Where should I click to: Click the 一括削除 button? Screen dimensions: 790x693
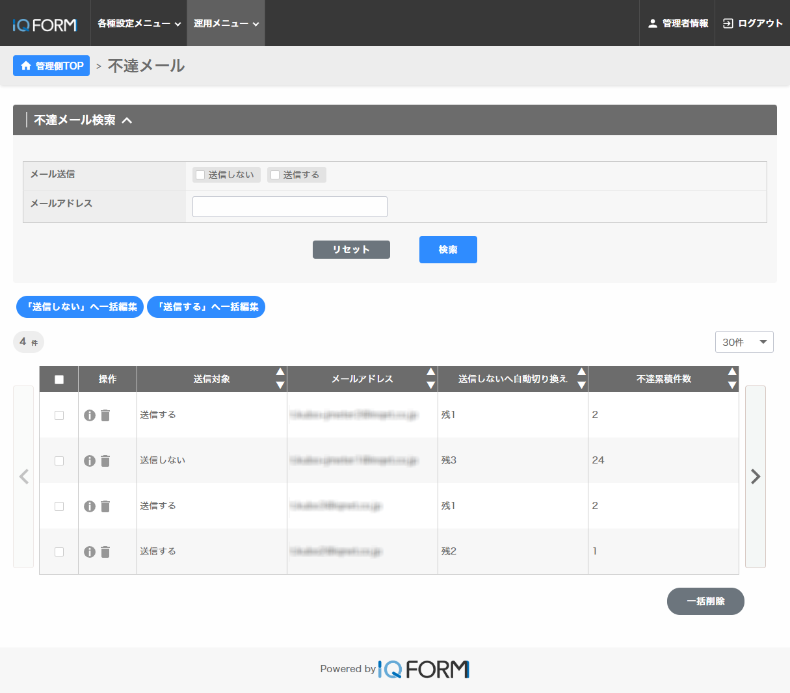(x=705, y=601)
